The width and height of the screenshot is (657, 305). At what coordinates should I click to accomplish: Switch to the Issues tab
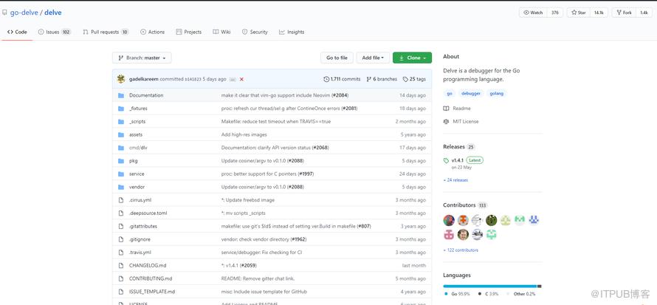55,32
